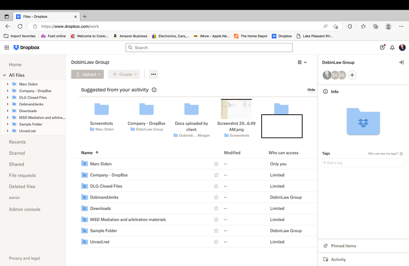This screenshot has height=266, width=409.
Task: Star the Sample Folder row
Action: pyautogui.click(x=216, y=231)
